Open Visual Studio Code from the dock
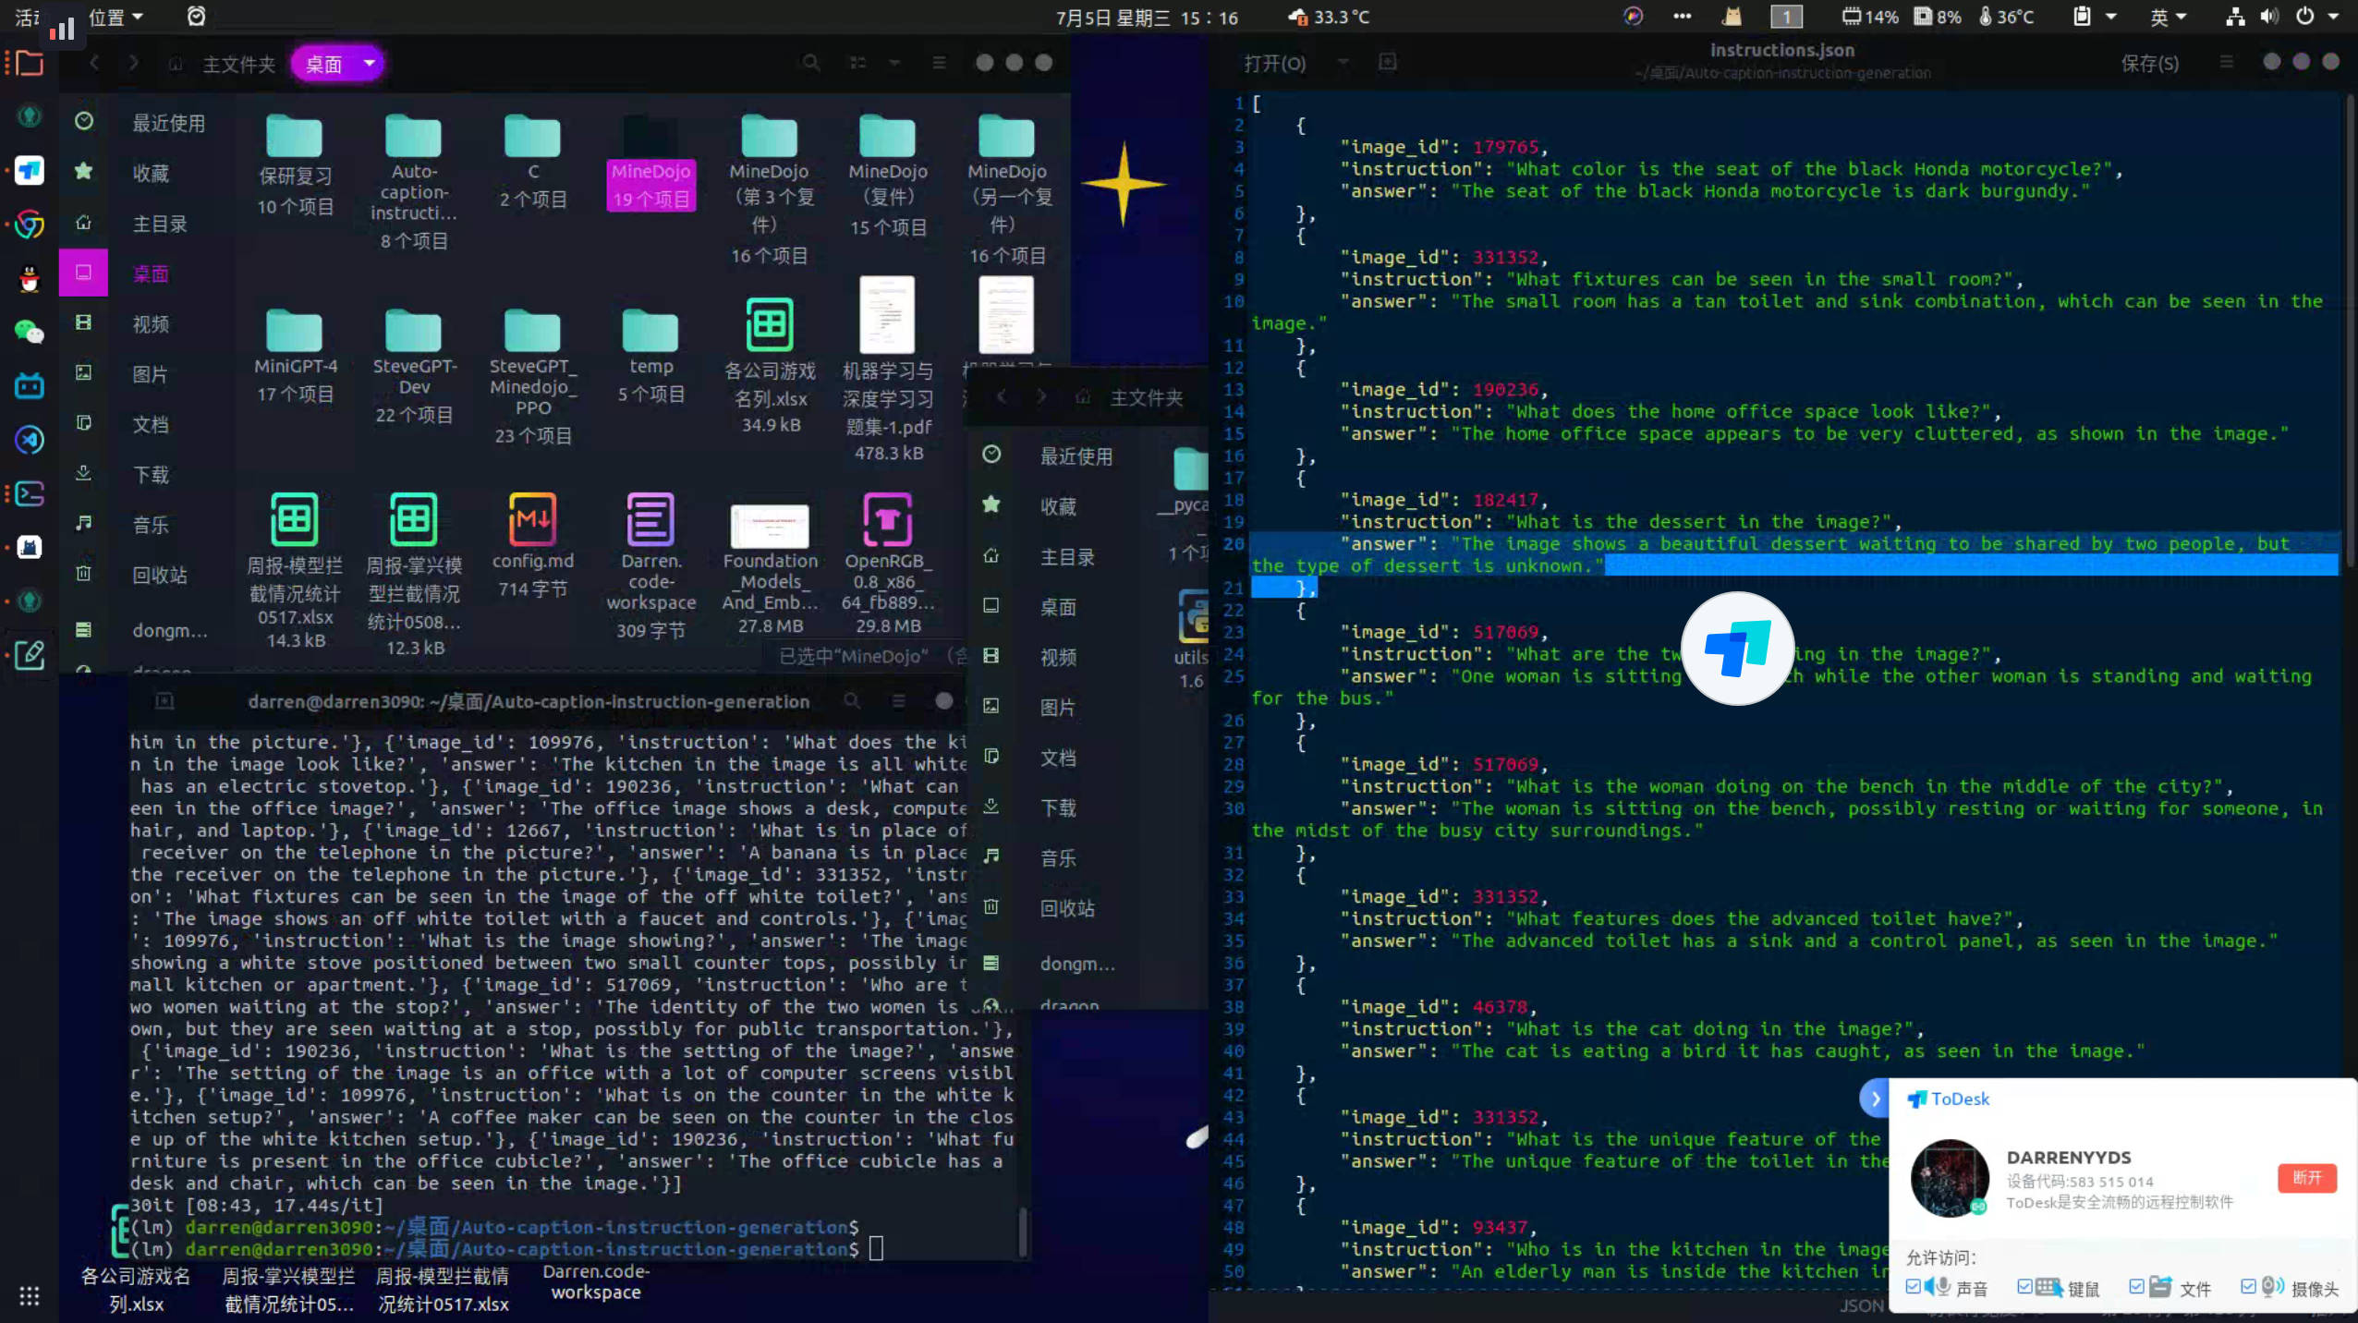This screenshot has width=2358, height=1323. pos(28,439)
